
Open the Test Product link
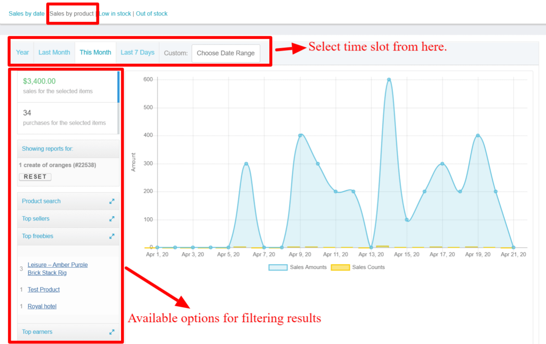coord(44,290)
